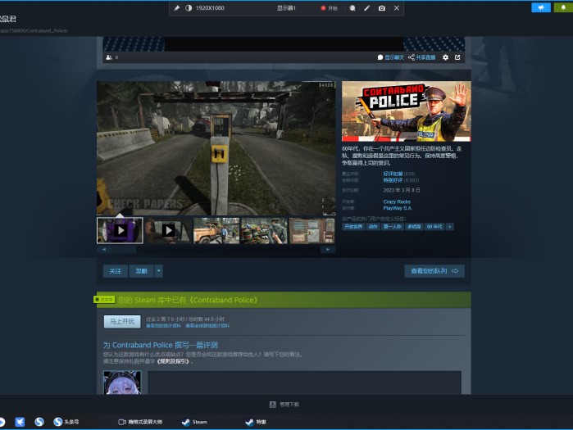Open developer Crazy Rocks page
The width and height of the screenshot is (573, 430).
click(x=397, y=201)
